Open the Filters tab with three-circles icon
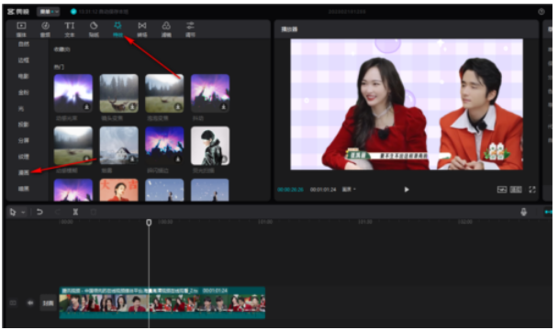This screenshot has height=330, width=558. point(166,28)
